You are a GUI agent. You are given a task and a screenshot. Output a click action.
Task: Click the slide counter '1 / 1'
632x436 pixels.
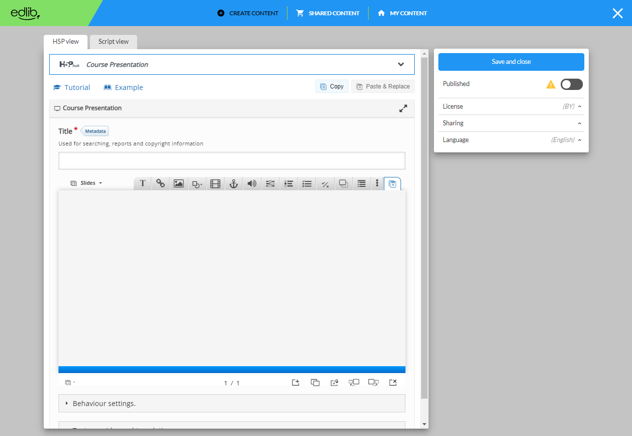232,383
